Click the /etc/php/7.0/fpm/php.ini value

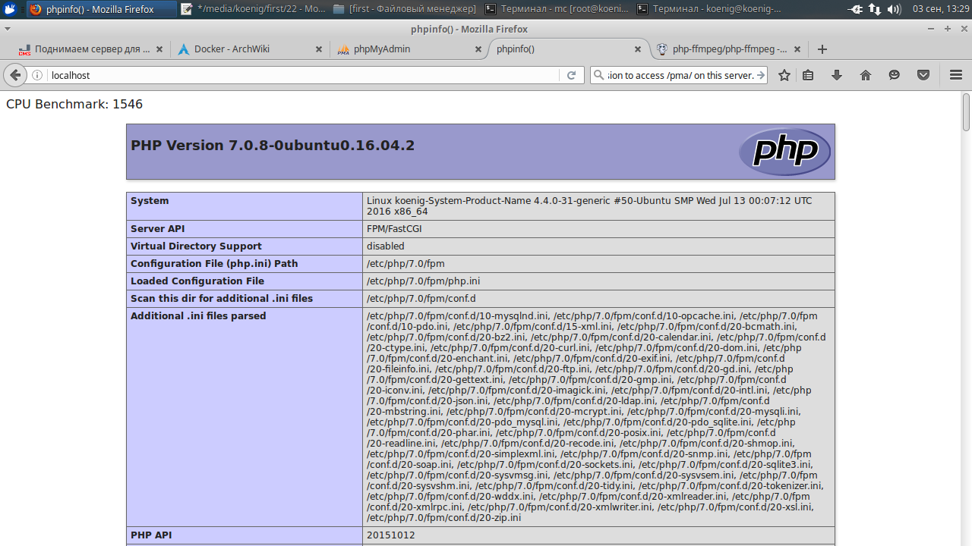pos(424,281)
